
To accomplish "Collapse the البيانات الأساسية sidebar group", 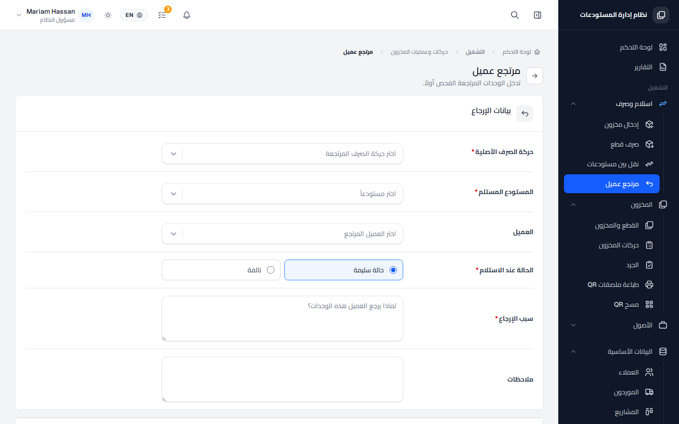I will pyautogui.click(x=619, y=351).
